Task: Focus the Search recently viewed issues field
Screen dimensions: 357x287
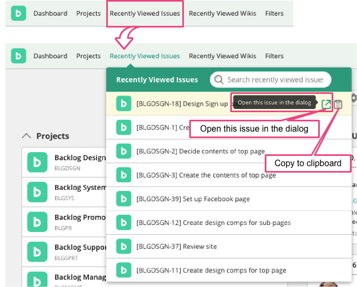Action: tap(271, 79)
